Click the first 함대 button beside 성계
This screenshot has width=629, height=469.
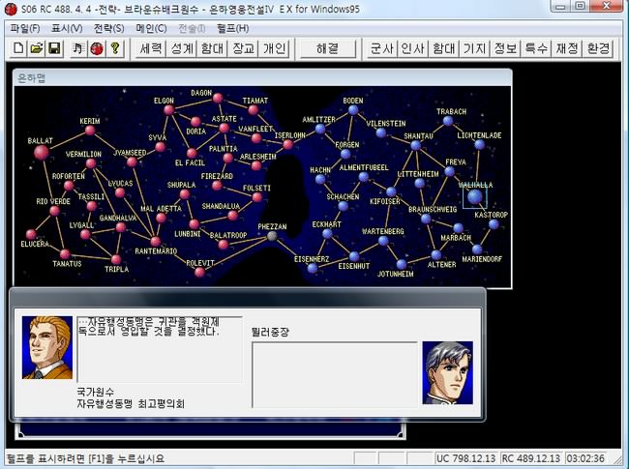coord(212,49)
